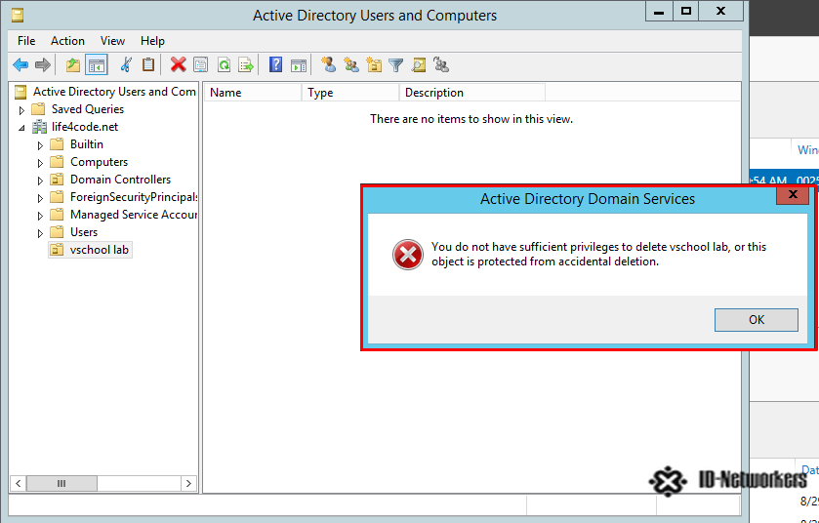Open the Help menu

coord(152,41)
